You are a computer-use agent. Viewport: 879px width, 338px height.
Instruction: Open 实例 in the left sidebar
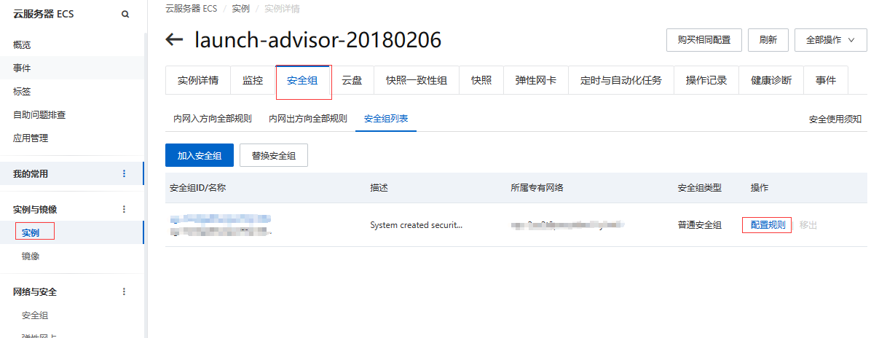coord(31,233)
